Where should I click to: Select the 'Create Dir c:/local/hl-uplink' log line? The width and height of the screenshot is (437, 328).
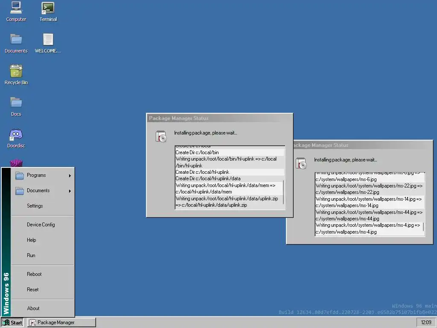click(x=230, y=172)
